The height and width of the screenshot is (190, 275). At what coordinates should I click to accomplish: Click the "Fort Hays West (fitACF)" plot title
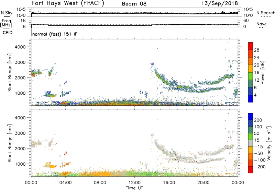tap(68, 3)
